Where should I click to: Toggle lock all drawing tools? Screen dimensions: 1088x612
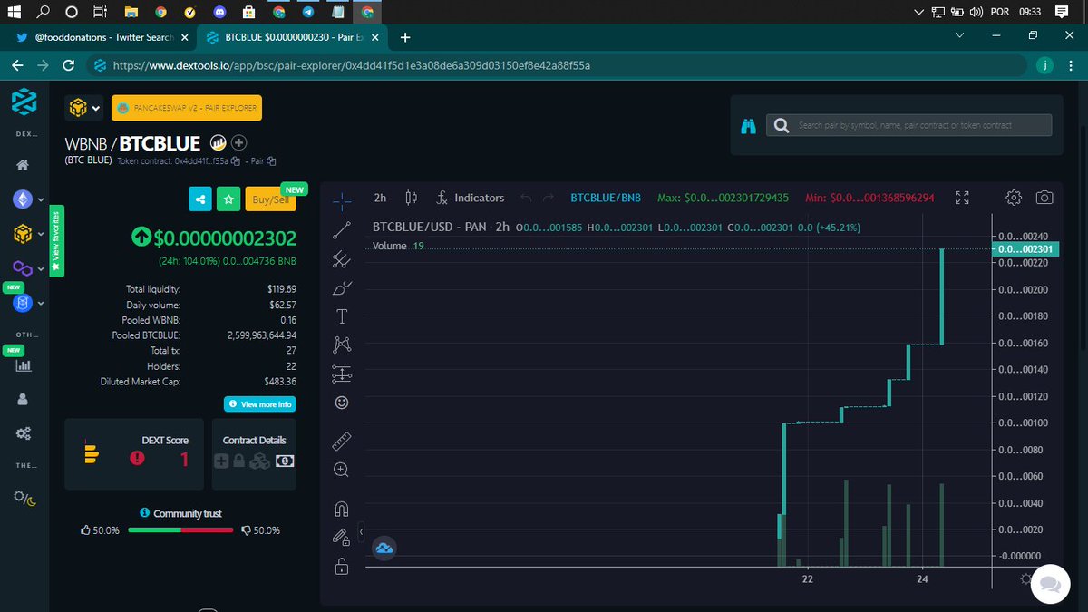tap(342, 567)
